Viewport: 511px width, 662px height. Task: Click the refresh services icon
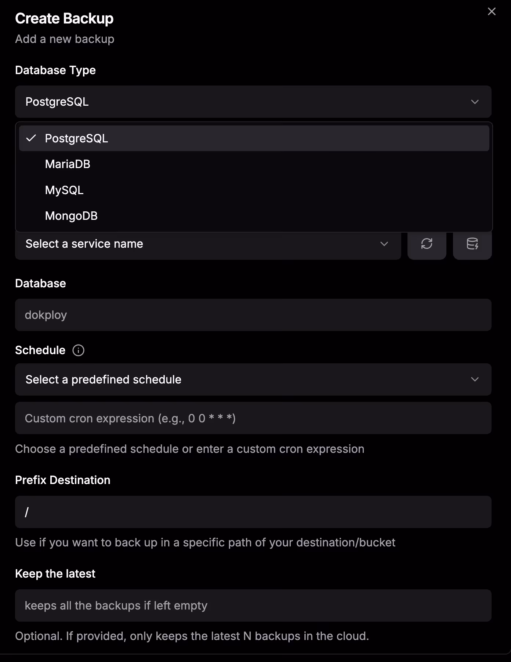coord(427,244)
